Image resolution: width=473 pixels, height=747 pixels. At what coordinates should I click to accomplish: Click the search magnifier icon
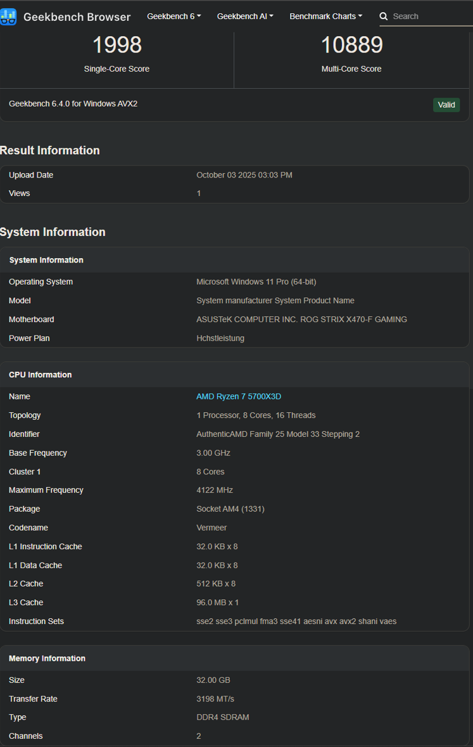(x=384, y=16)
